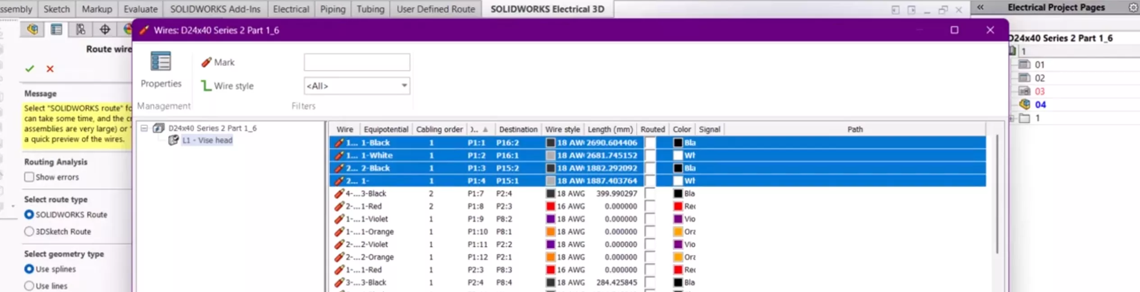The height and width of the screenshot is (292, 1140).
Task: Select page 02 icon in Electrical Project Pages
Action: pyautogui.click(x=1025, y=78)
